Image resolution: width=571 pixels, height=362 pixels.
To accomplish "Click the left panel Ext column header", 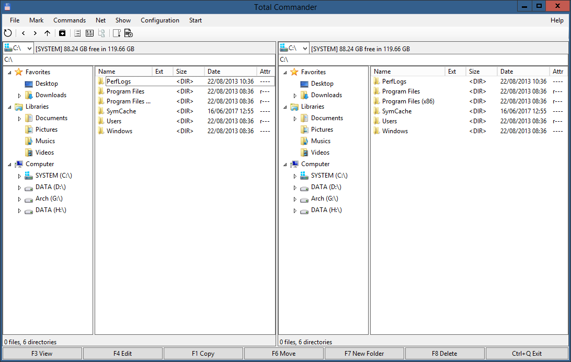I will (x=163, y=72).
